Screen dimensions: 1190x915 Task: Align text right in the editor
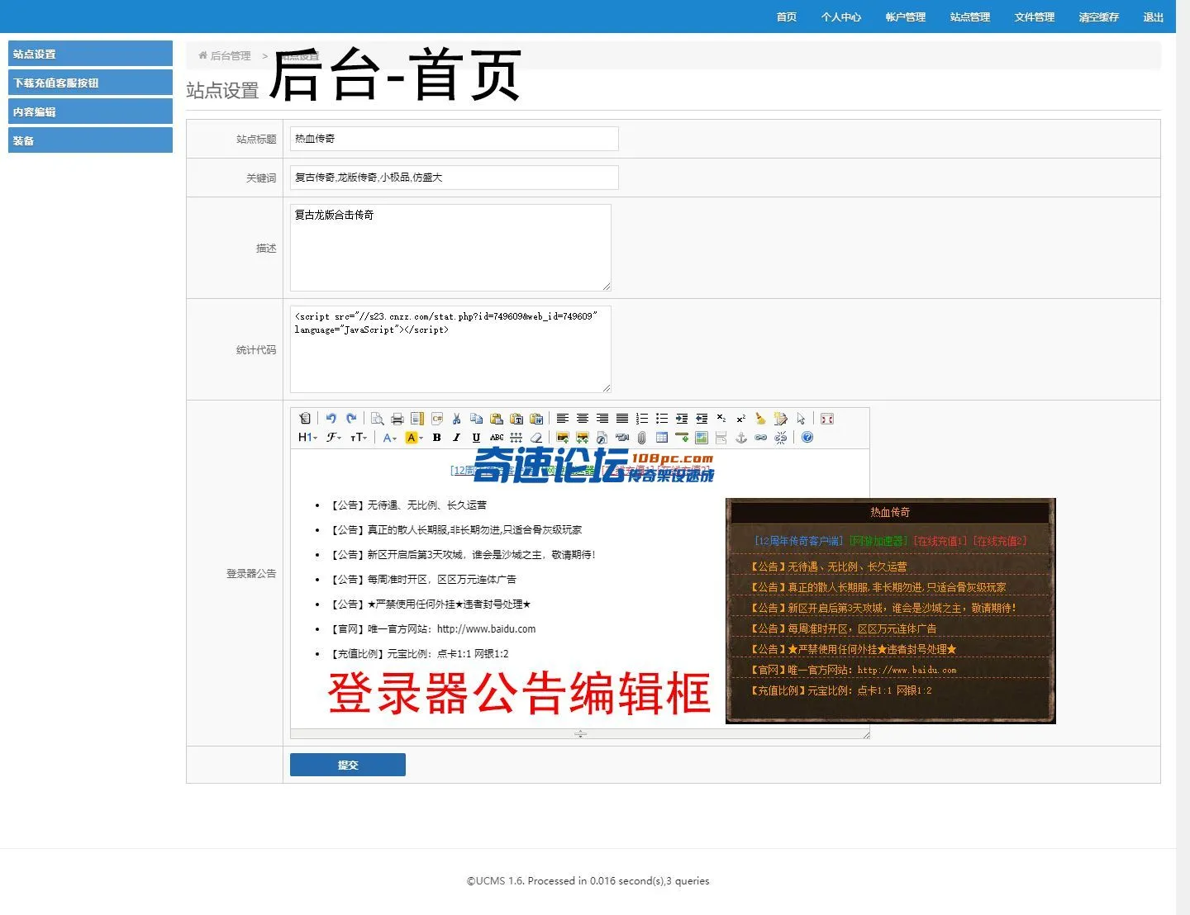[x=602, y=419]
